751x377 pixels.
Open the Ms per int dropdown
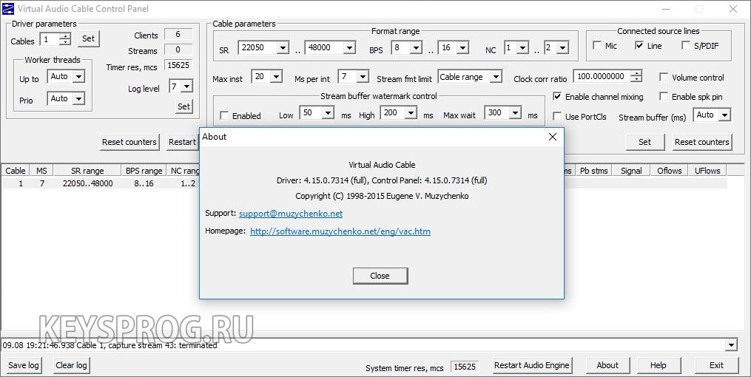click(363, 77)
